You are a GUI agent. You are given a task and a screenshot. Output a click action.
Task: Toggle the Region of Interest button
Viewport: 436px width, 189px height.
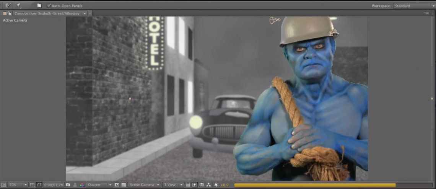[x=117, y=184]
